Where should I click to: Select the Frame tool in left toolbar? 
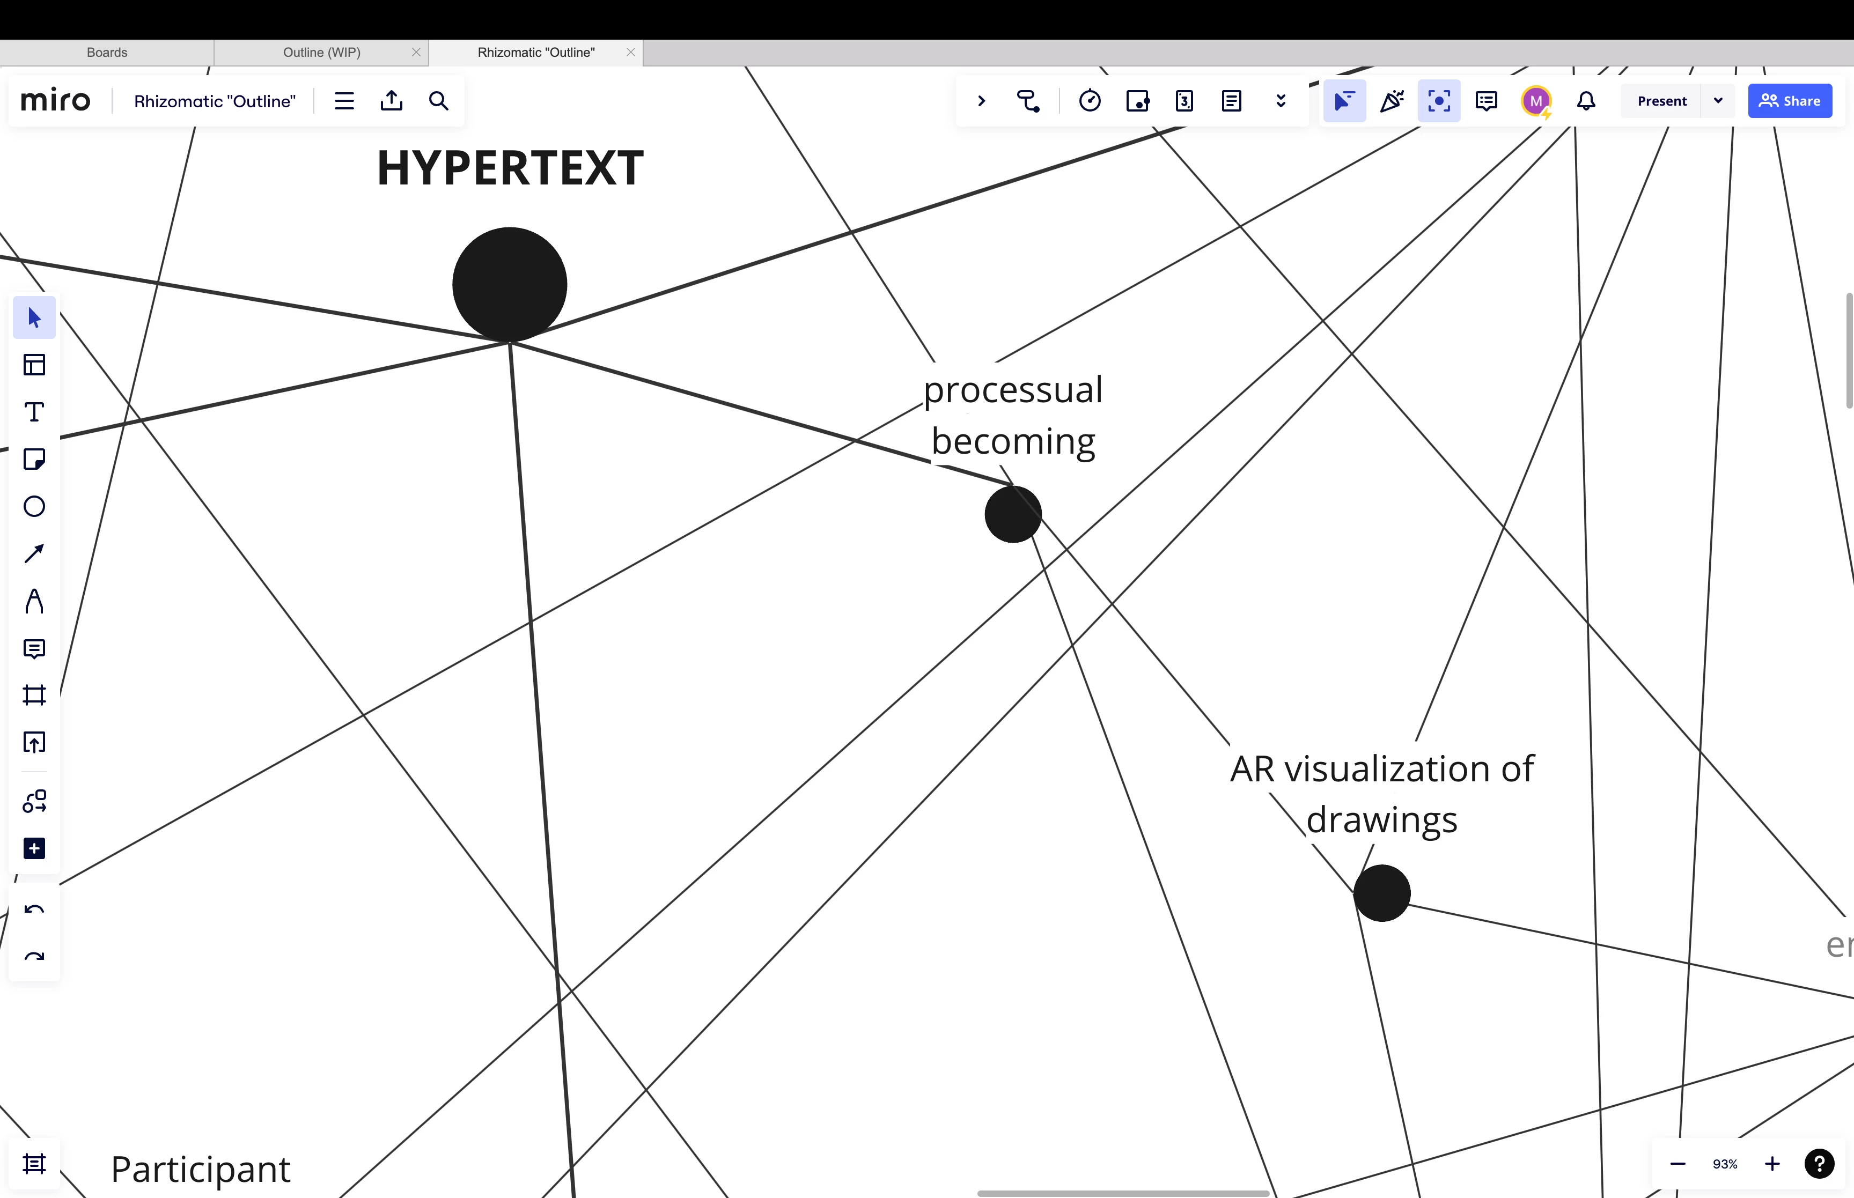tap(34, 694)
